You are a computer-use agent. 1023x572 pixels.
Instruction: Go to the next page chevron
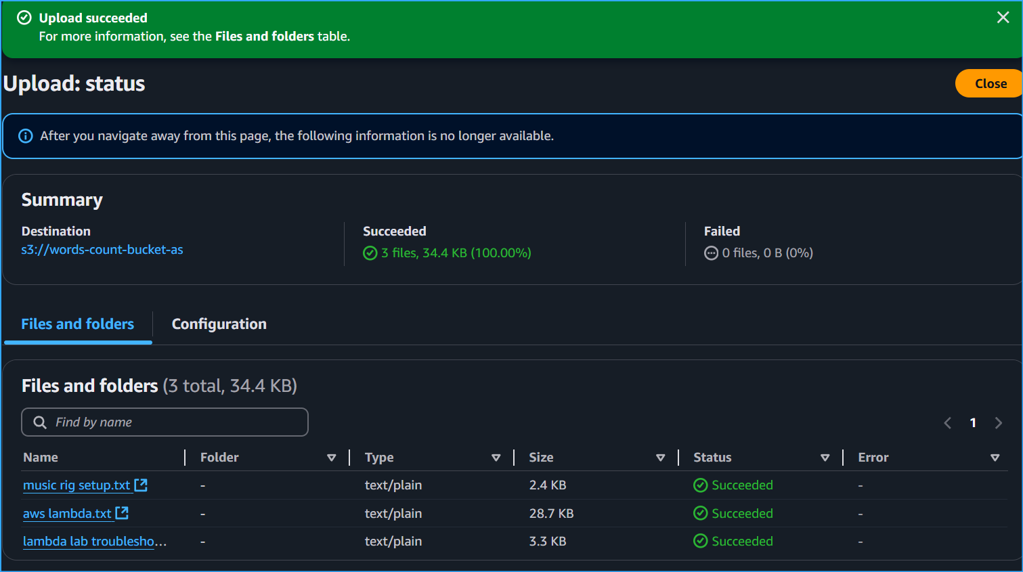[998, 423]
